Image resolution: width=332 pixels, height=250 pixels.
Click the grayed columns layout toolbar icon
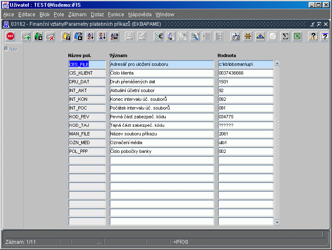[x=219, y=36]
